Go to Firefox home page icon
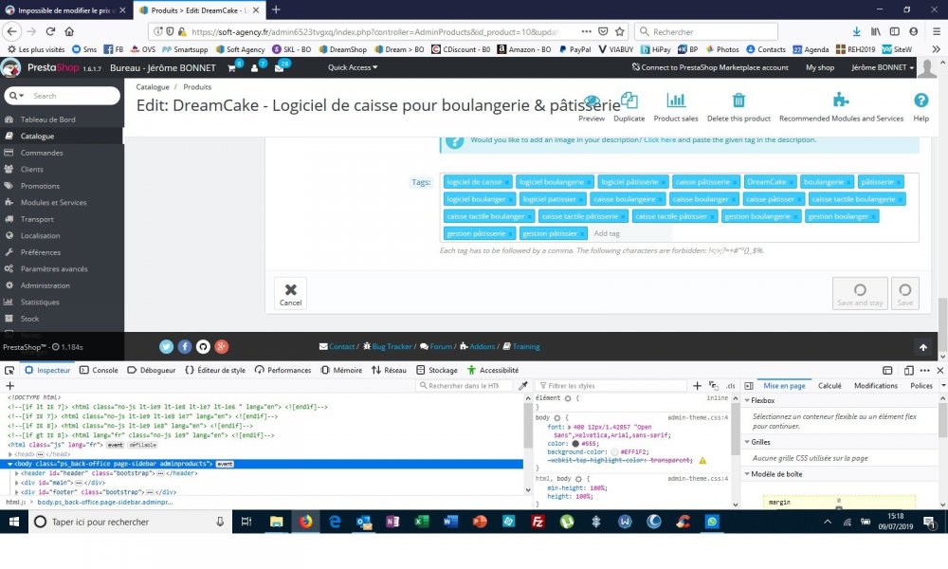 [69, 31]
